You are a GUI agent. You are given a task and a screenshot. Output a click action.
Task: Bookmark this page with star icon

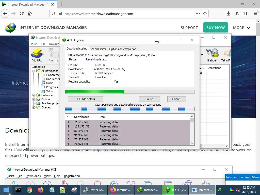point(205,14)
